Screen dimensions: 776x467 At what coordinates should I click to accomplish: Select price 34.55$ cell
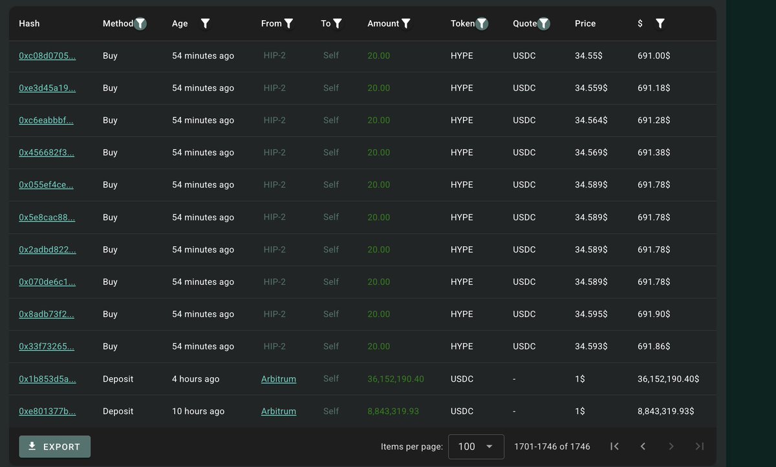tap(589, 56)
